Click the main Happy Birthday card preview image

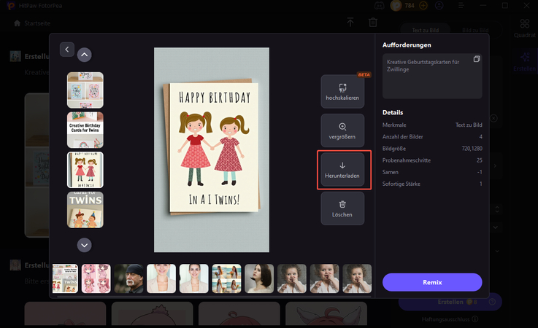(212, 149)
